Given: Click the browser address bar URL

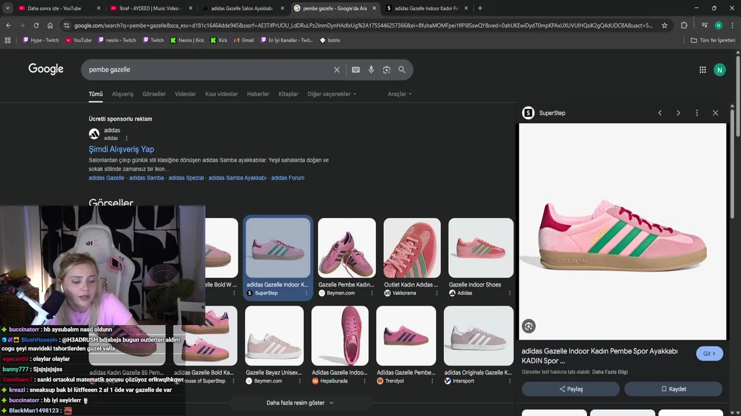Looking at the screenshot, I should 363,25.
